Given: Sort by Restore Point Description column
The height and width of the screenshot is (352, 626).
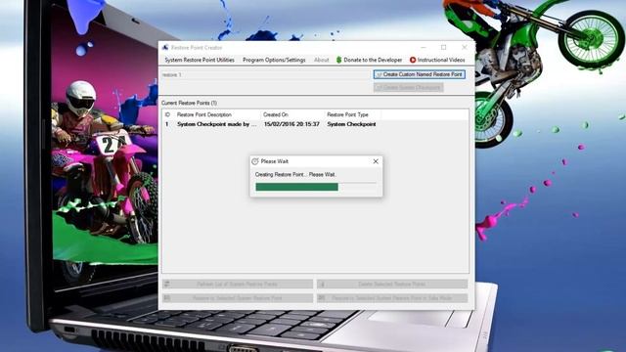Looking at the screenshot, I should 217,114.
